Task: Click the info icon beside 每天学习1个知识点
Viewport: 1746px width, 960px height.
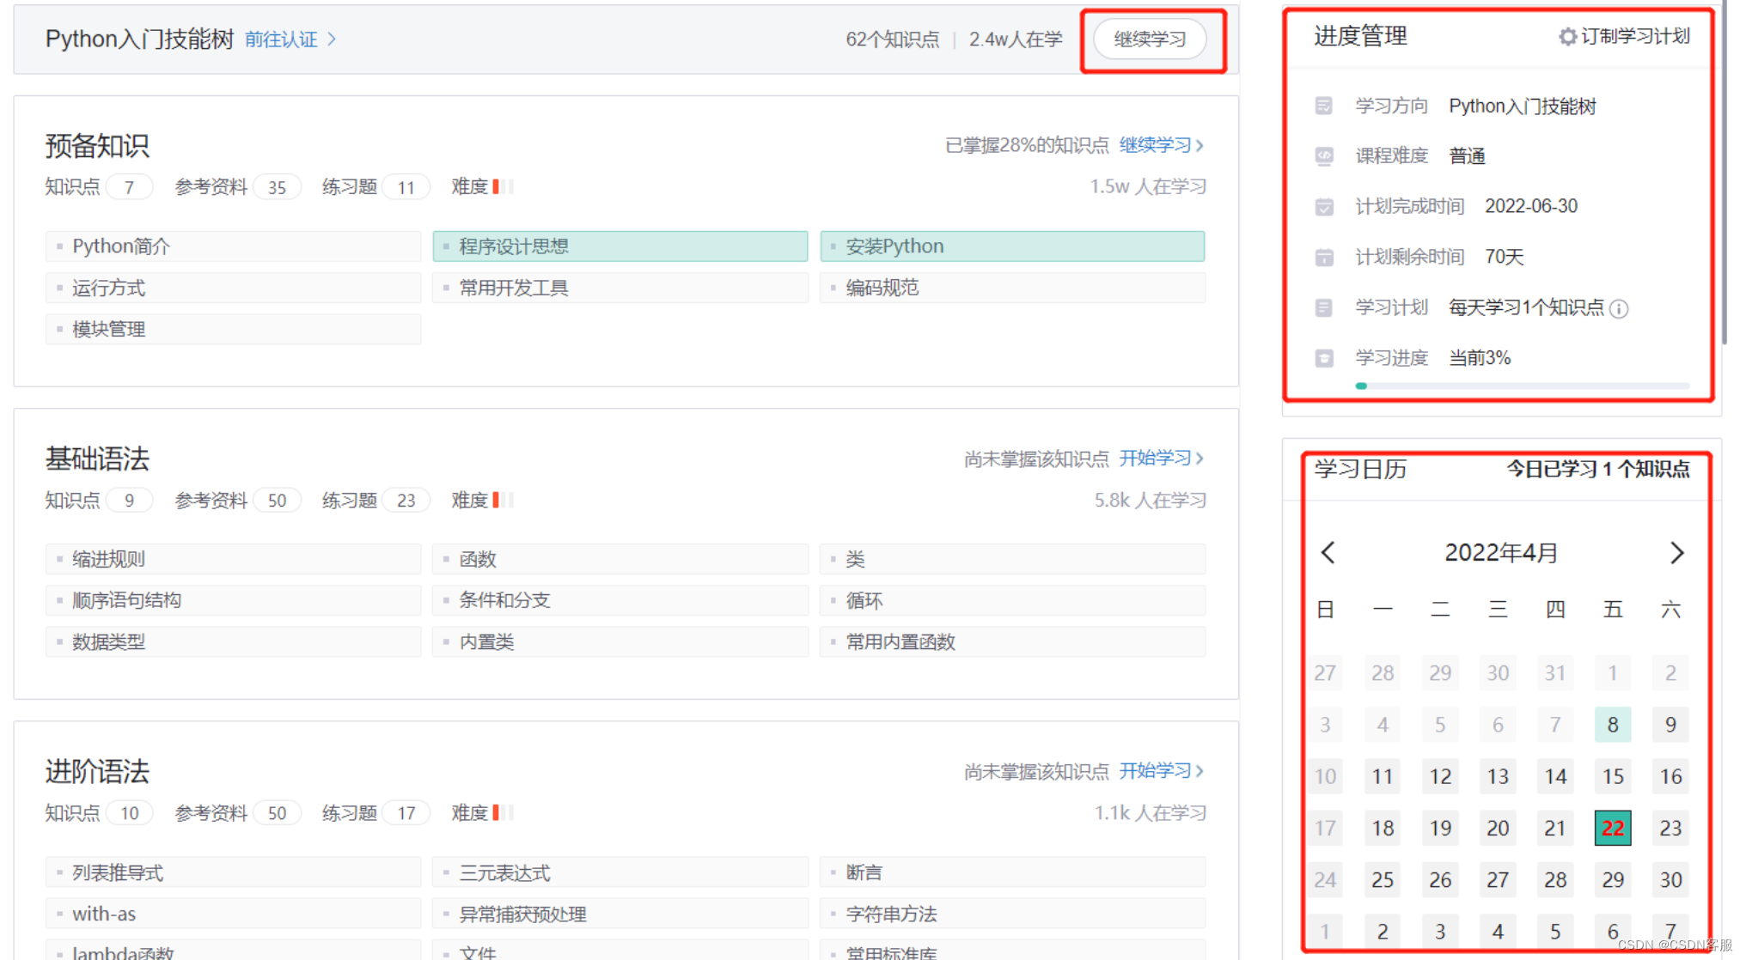Action: (x=1619, y=308)
